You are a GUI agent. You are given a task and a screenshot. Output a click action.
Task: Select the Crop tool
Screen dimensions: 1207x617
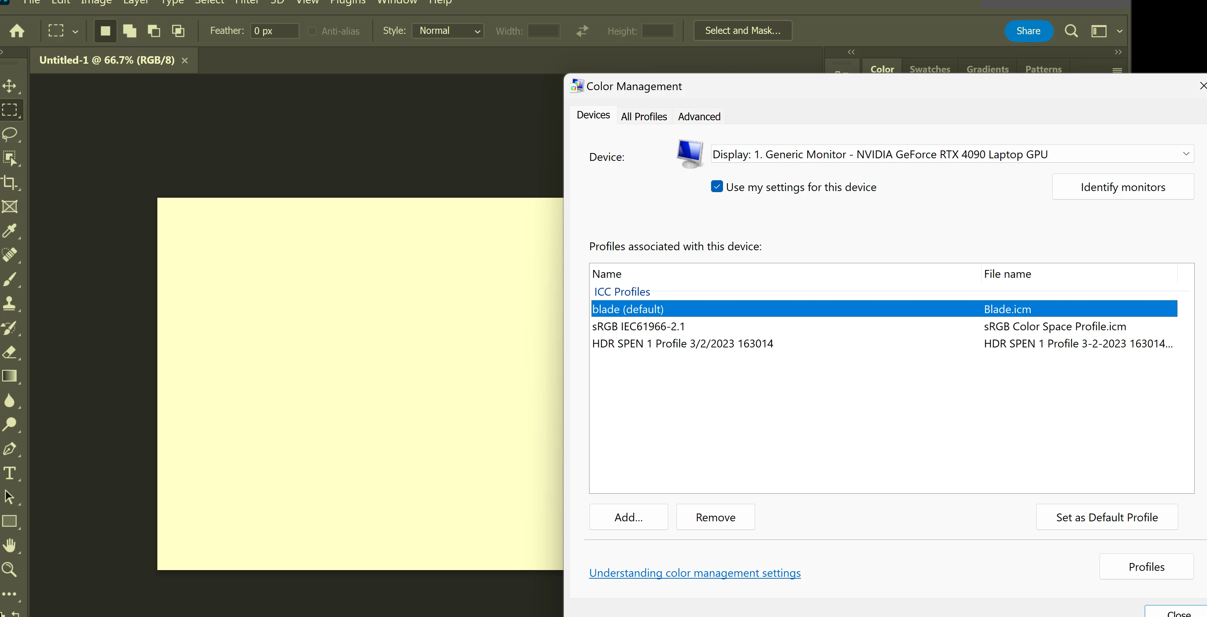coord(10,182)
